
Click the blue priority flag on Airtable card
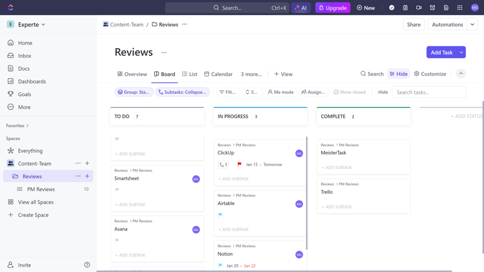click(x=220, y=215)
